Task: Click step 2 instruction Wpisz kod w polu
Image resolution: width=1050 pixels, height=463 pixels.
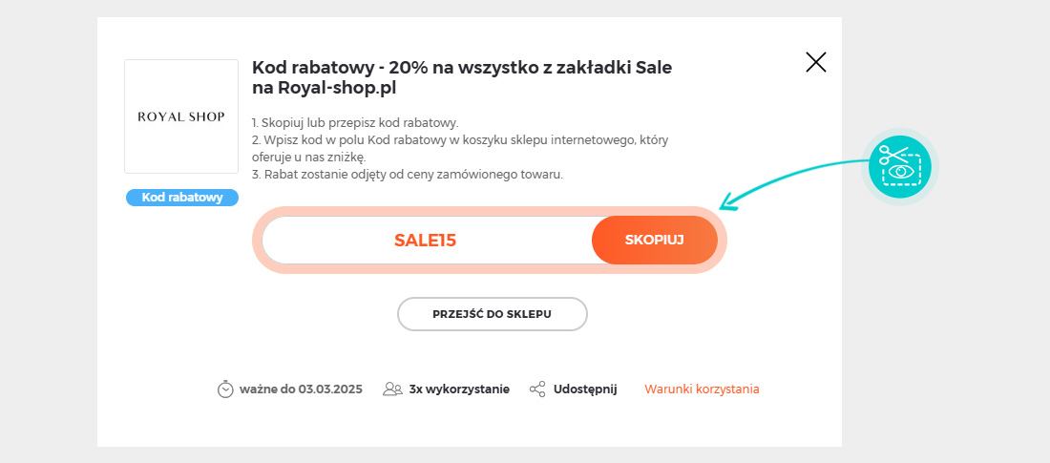Action: click(460, 149)
